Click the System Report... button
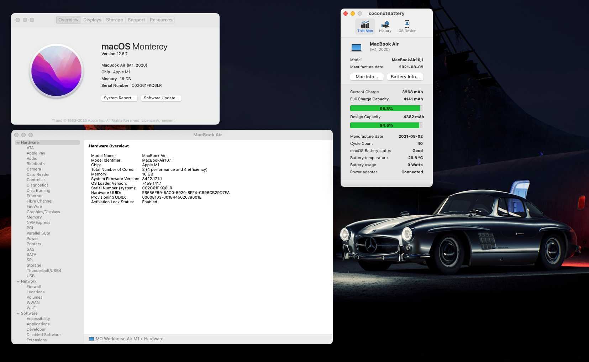Viewport: 589px width, 362px height. point(119,98)
